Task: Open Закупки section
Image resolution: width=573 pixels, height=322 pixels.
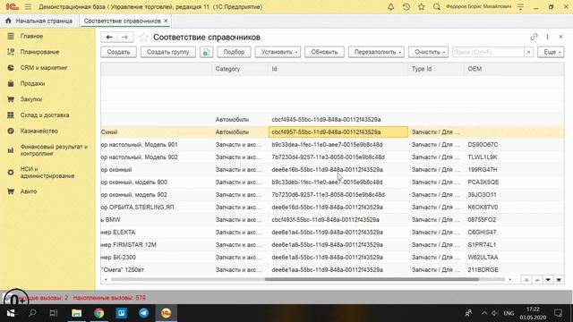Action: [x=31, y=99]
